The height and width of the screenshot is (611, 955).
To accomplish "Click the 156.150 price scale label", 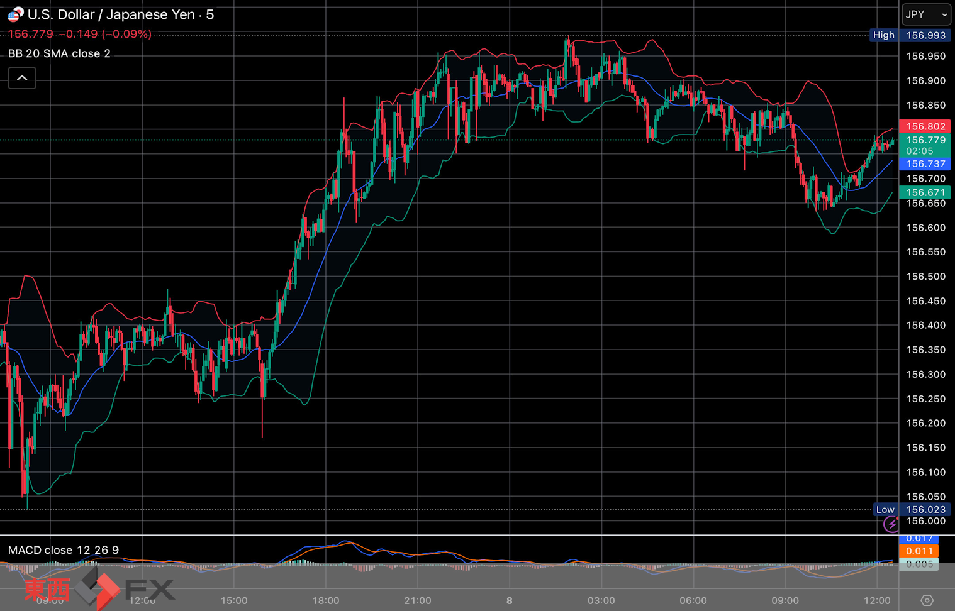I will 925,448.
